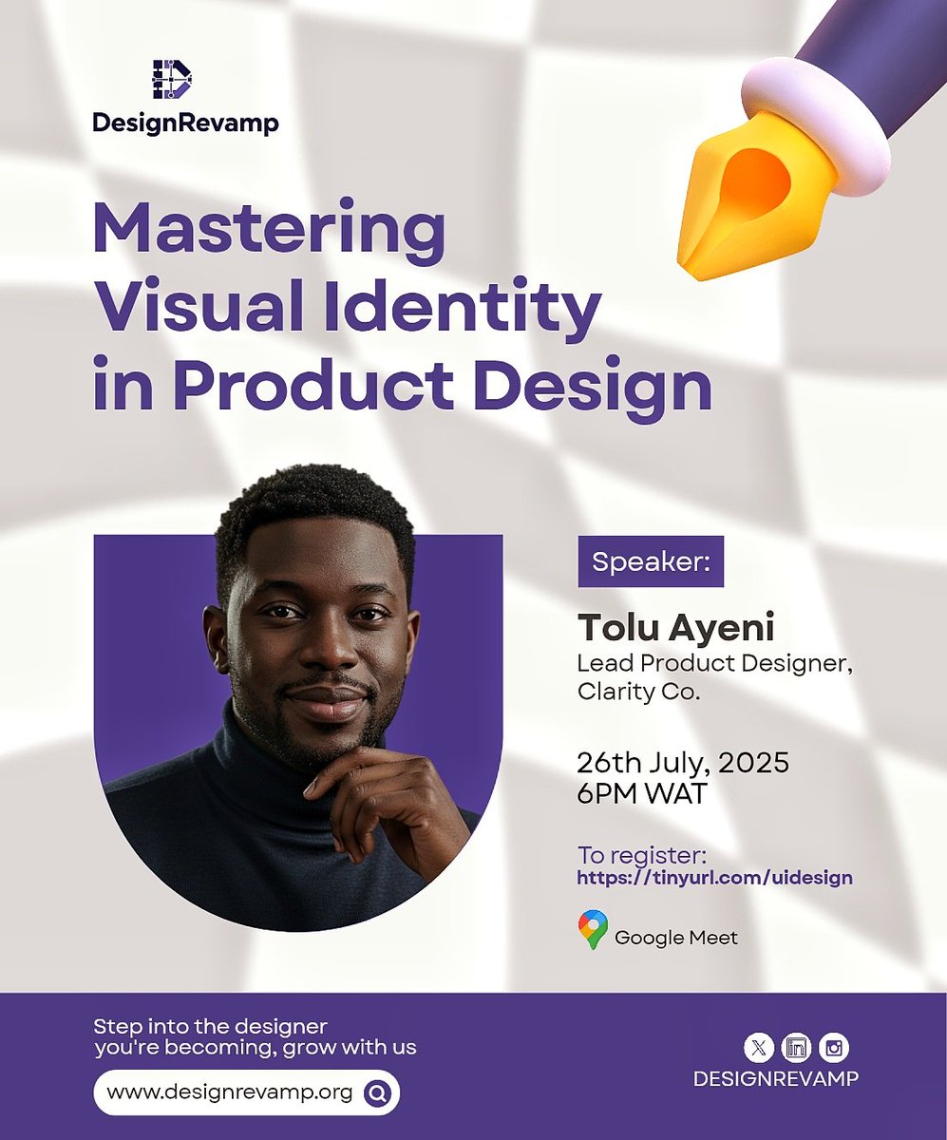The width and height of the screenshot is (947, 1140).
Task: Open the LinkedIn icon in the footer
Action: [799, 1049]
